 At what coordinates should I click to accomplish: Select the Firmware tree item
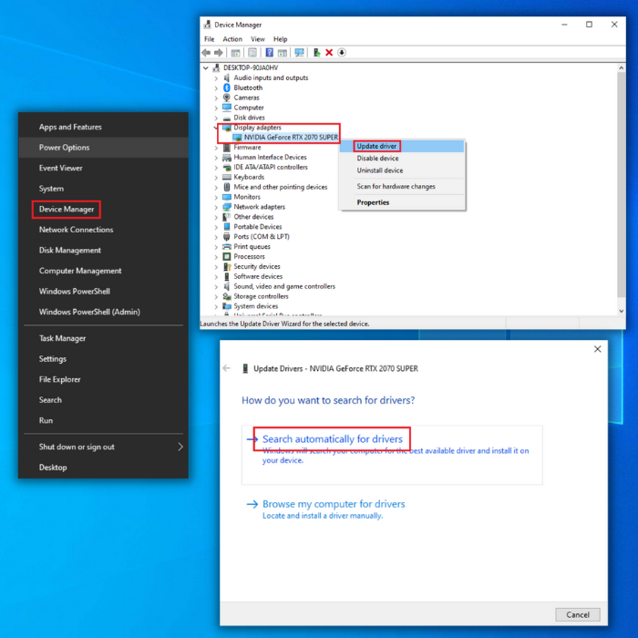tap(247, 148)
